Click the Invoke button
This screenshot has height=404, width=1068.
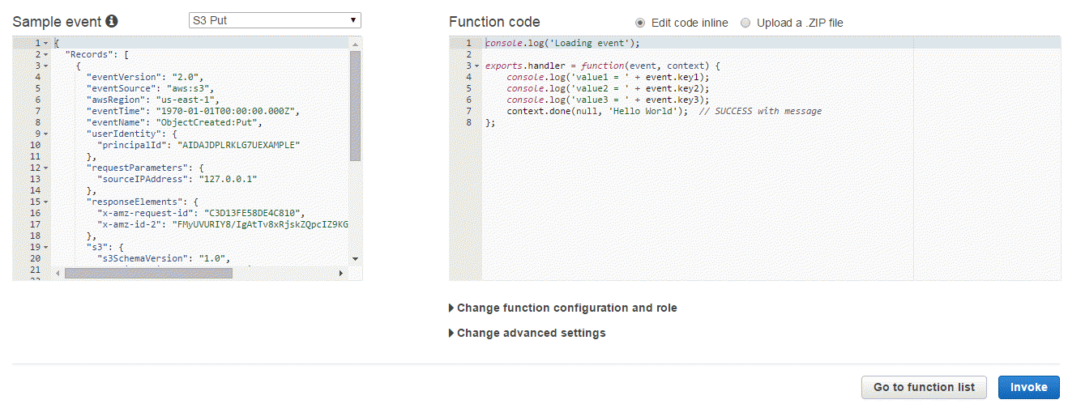(x=1028, y=387)
